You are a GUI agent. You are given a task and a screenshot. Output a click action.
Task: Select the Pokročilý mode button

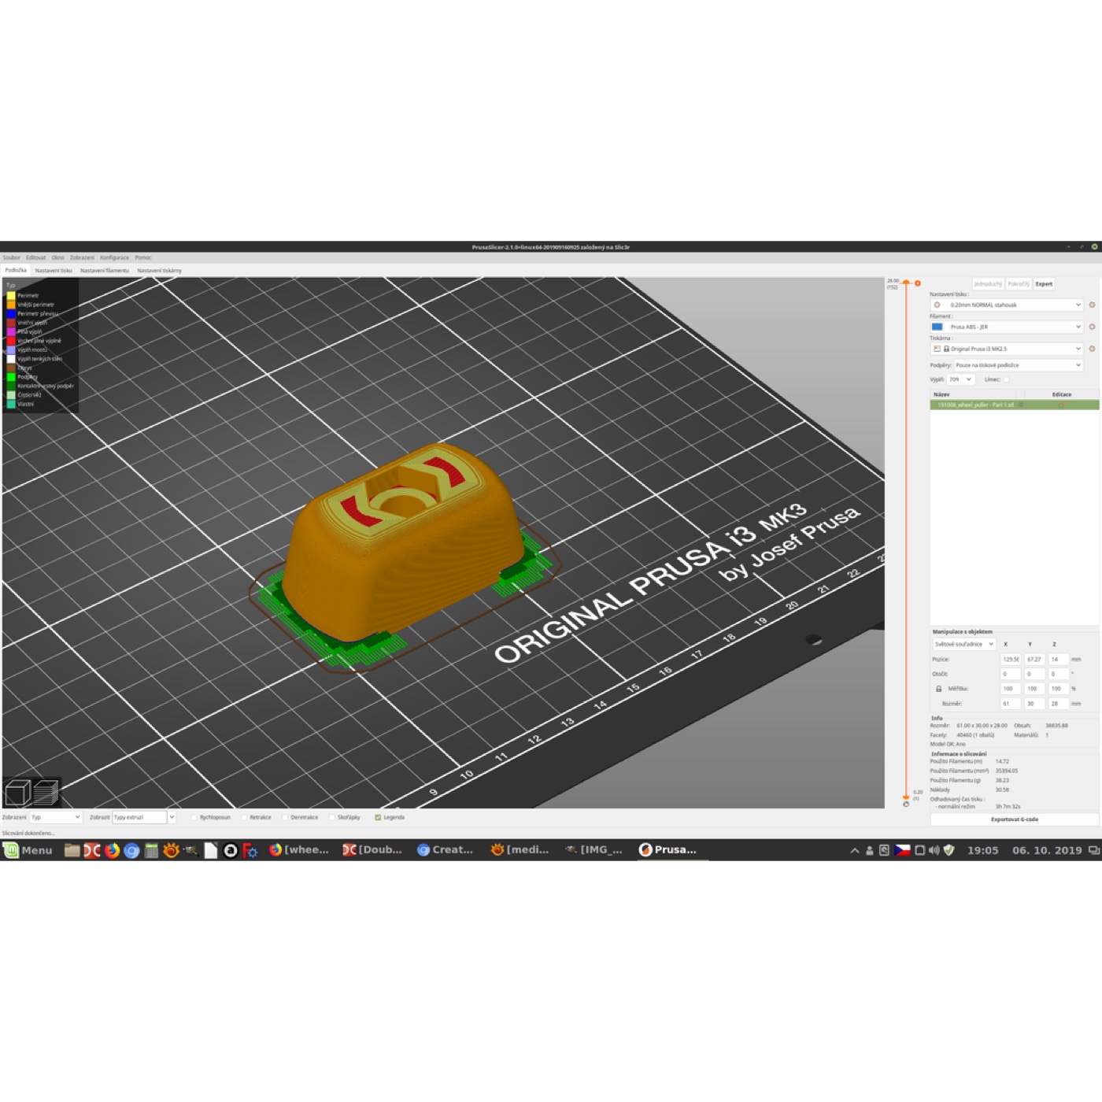1019,284
